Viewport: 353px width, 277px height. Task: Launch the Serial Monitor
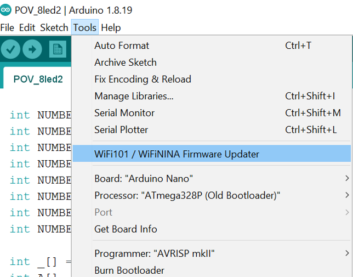pos(124,113)
